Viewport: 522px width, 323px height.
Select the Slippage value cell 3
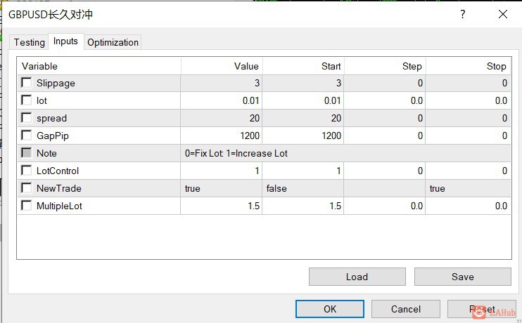[222, 83]
